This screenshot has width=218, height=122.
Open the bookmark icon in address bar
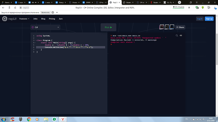pos(189,8)
